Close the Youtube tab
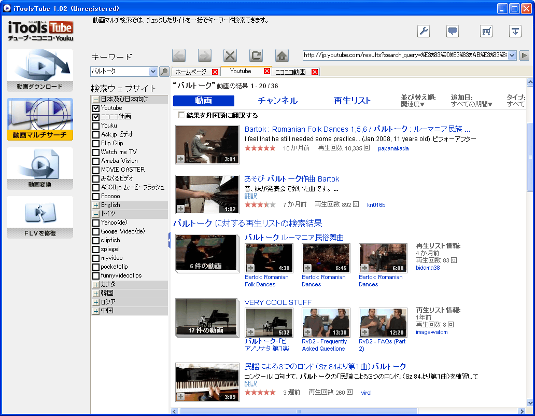535x416 pixels. click(x=267, y=71)
